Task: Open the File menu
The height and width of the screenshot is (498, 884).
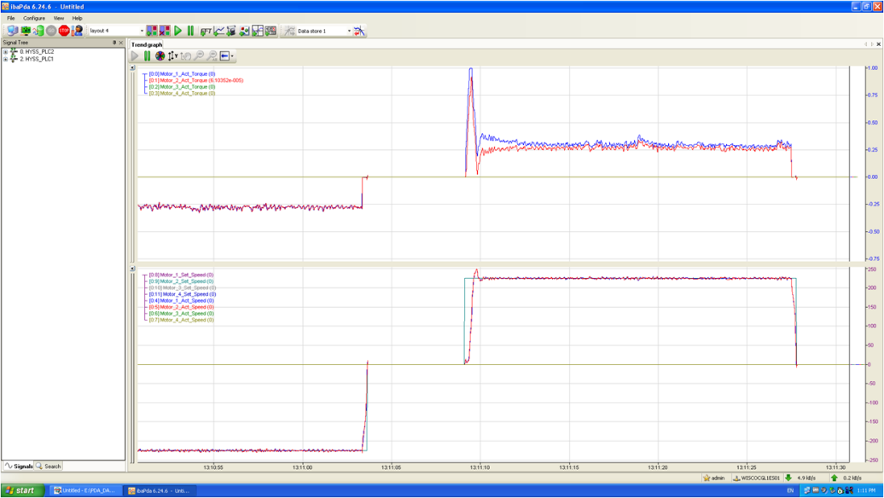Action: click(11, 18)
